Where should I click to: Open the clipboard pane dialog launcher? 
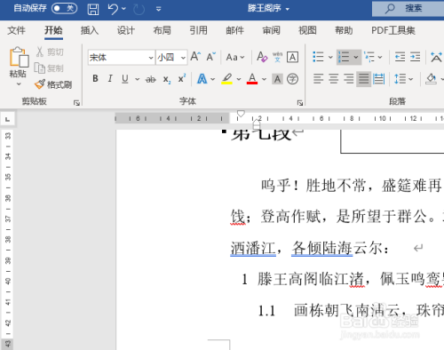[76, 103]
